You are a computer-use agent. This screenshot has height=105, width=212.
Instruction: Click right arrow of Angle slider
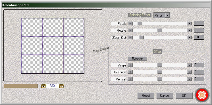point(189,65)
